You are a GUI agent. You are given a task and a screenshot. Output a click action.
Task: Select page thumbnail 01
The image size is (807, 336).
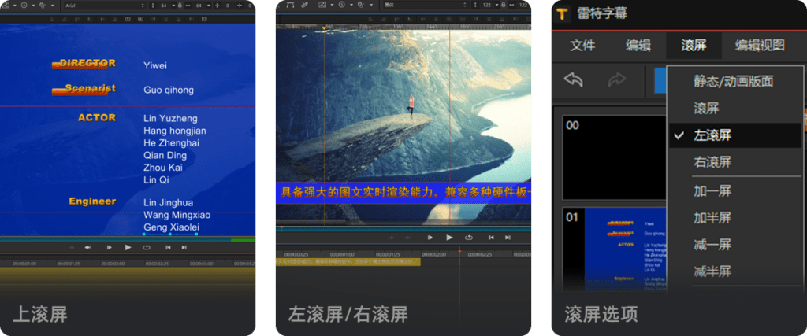pyautogui.click(x=615, y=249)
